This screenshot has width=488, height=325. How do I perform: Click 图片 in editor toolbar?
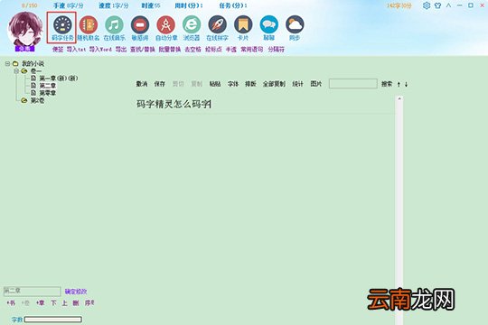tap(316, 84)
